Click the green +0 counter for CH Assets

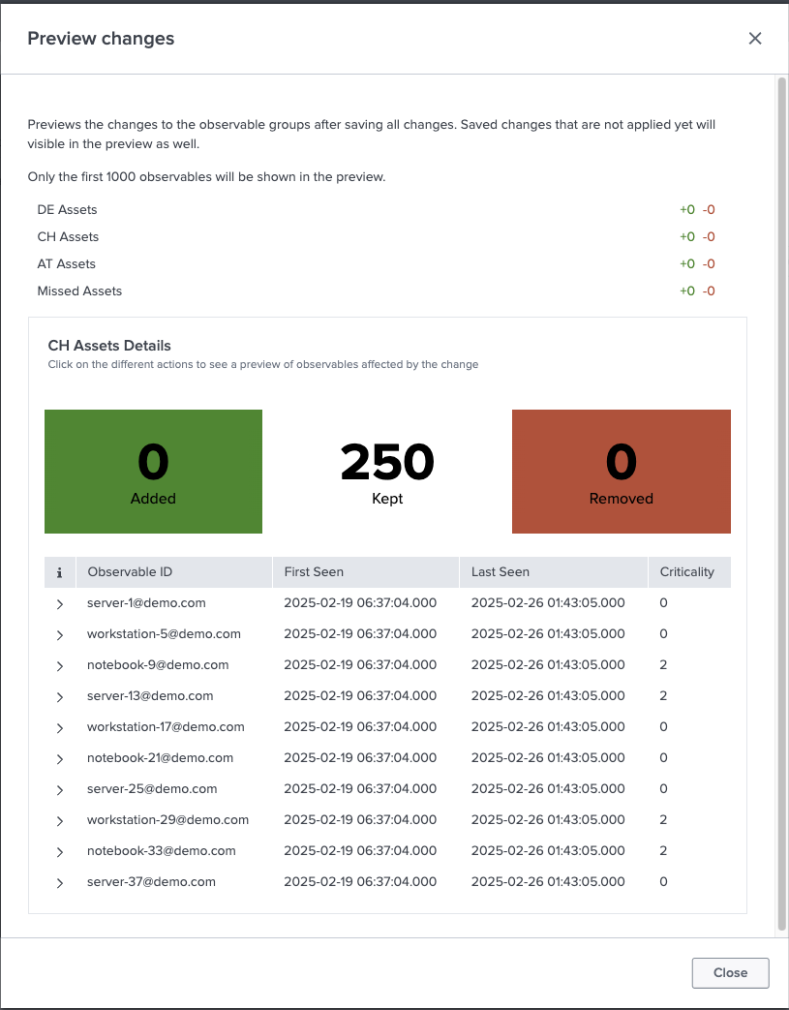pos(685,236)
